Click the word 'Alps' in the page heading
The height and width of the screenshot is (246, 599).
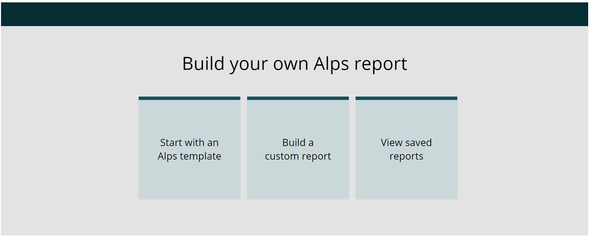pyautogui.click(x=331, y=64)
